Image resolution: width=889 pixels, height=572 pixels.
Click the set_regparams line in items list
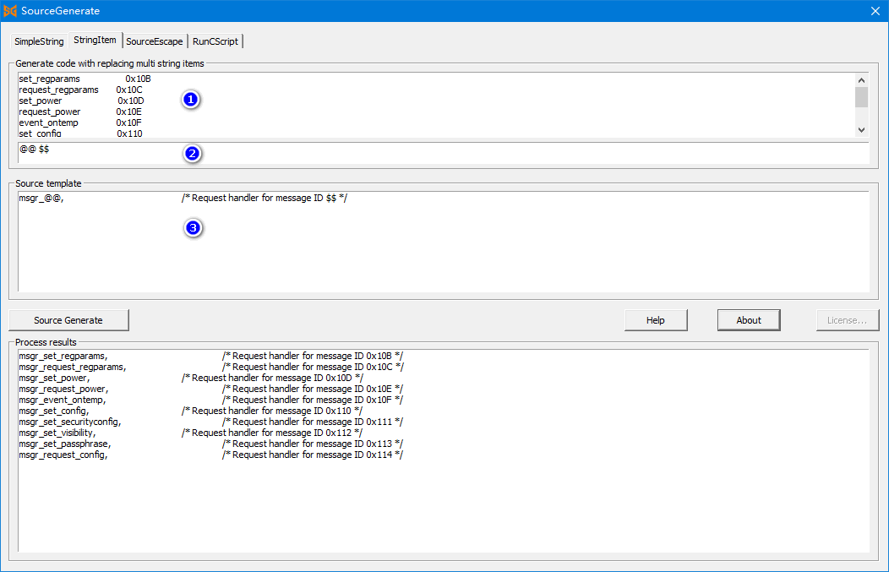50,79
